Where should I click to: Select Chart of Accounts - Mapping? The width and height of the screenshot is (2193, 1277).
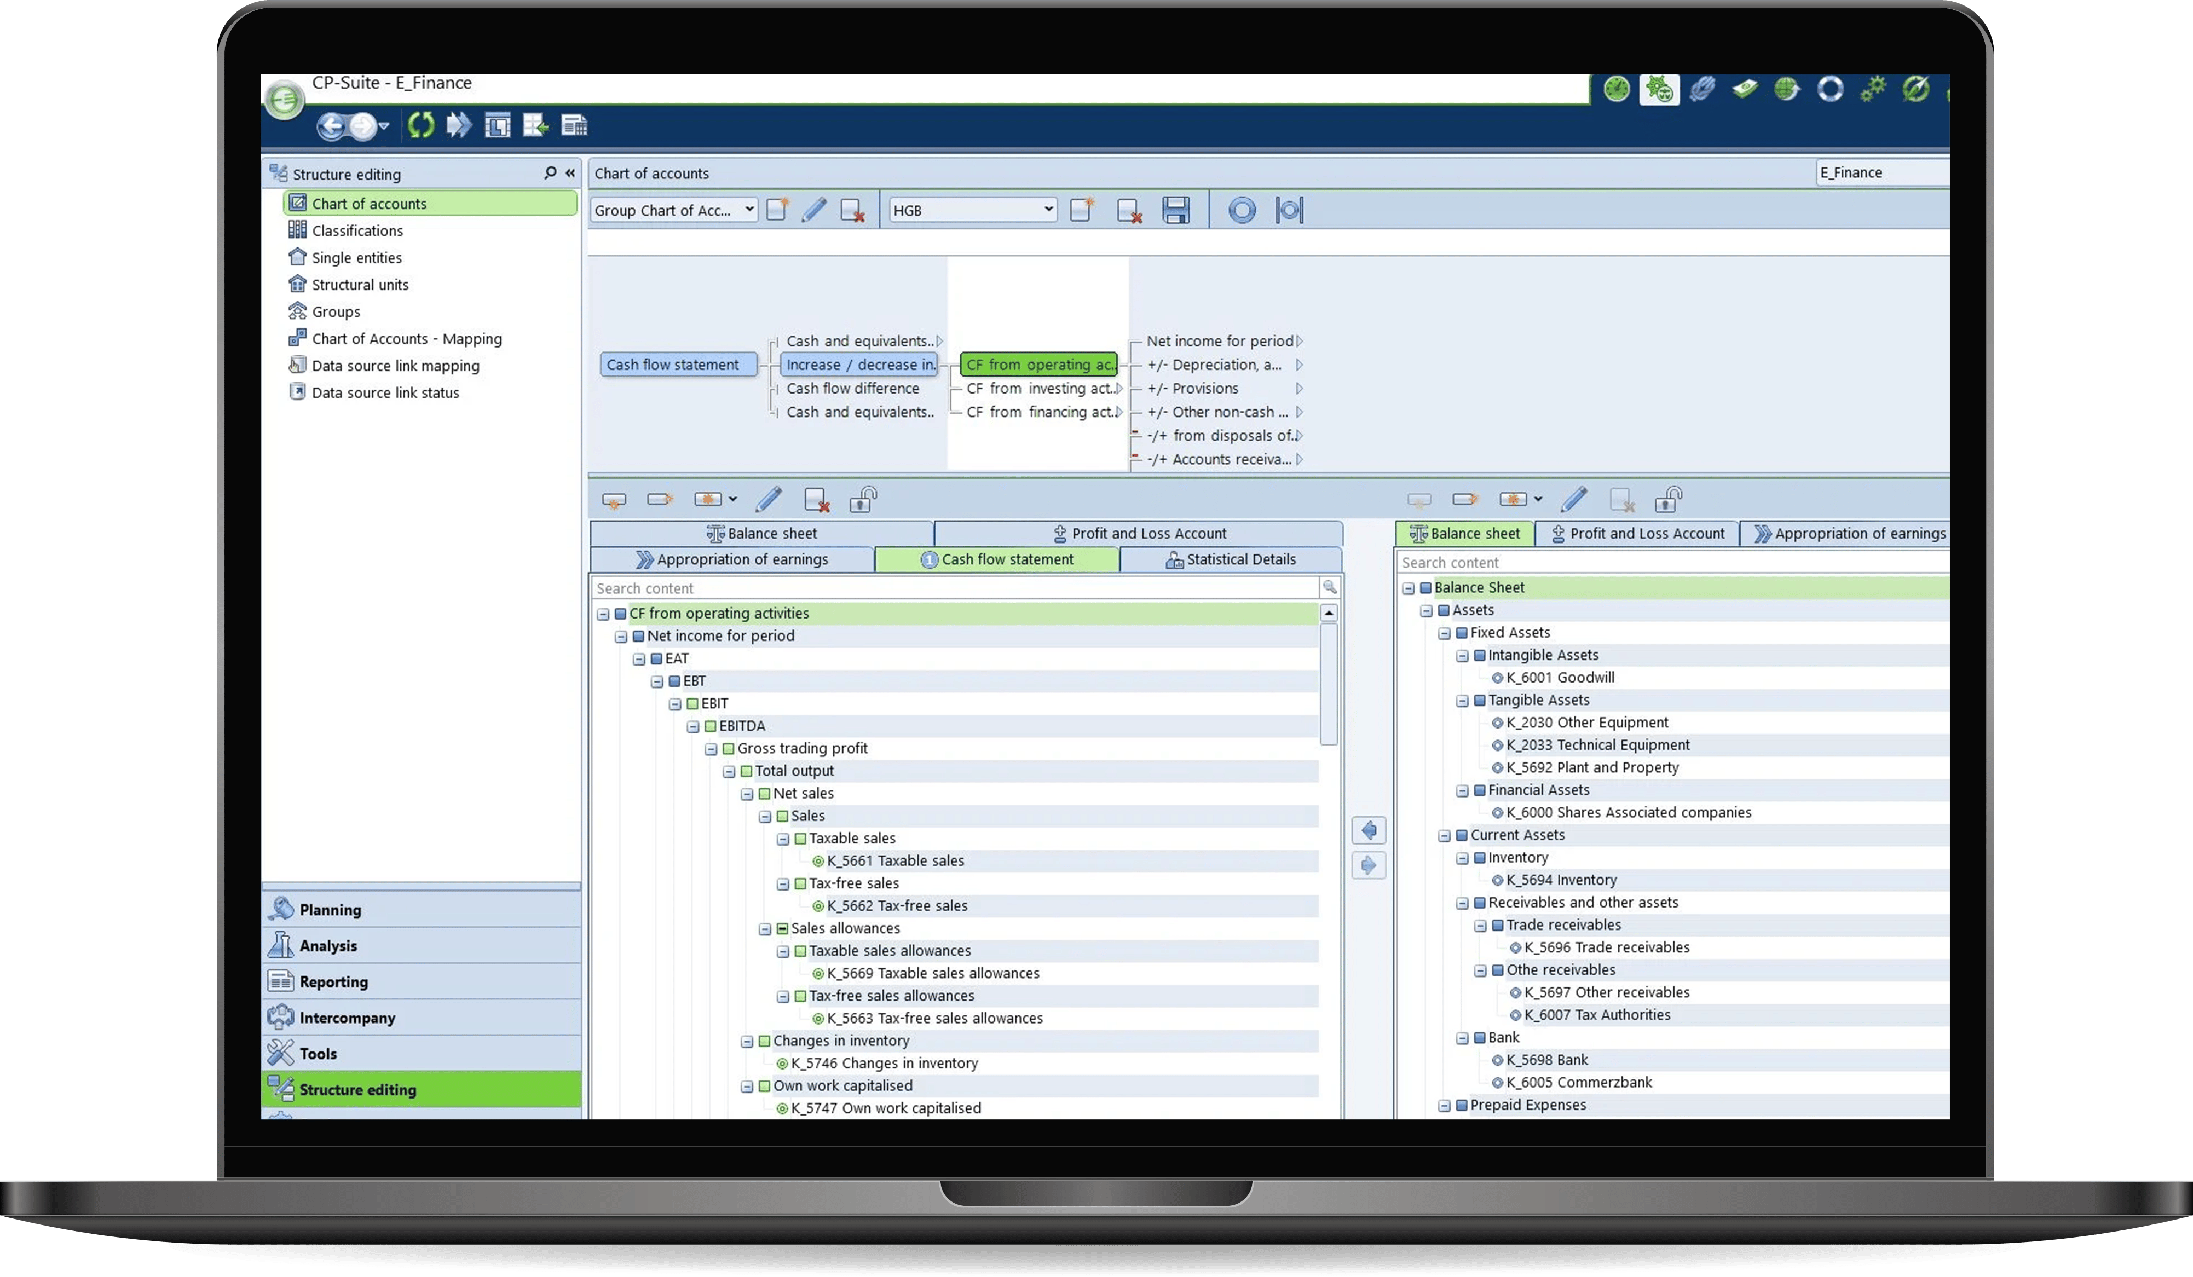point(406,338)
